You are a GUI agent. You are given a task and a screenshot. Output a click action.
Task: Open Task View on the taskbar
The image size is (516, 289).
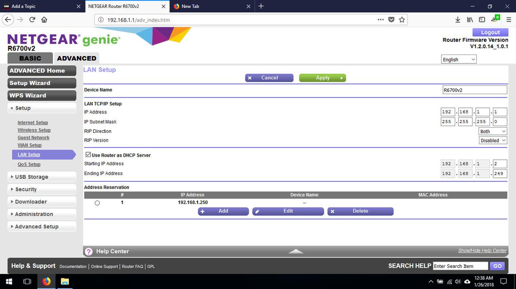(x=27, y=282)
